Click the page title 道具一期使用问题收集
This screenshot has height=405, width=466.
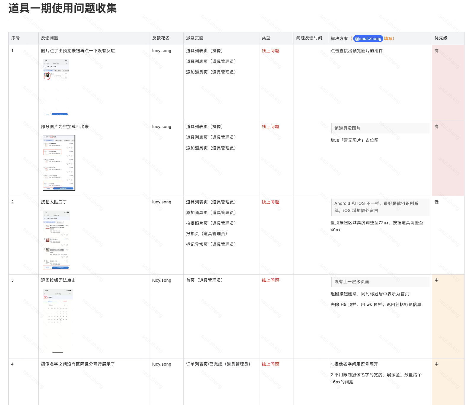pos(63,8)
